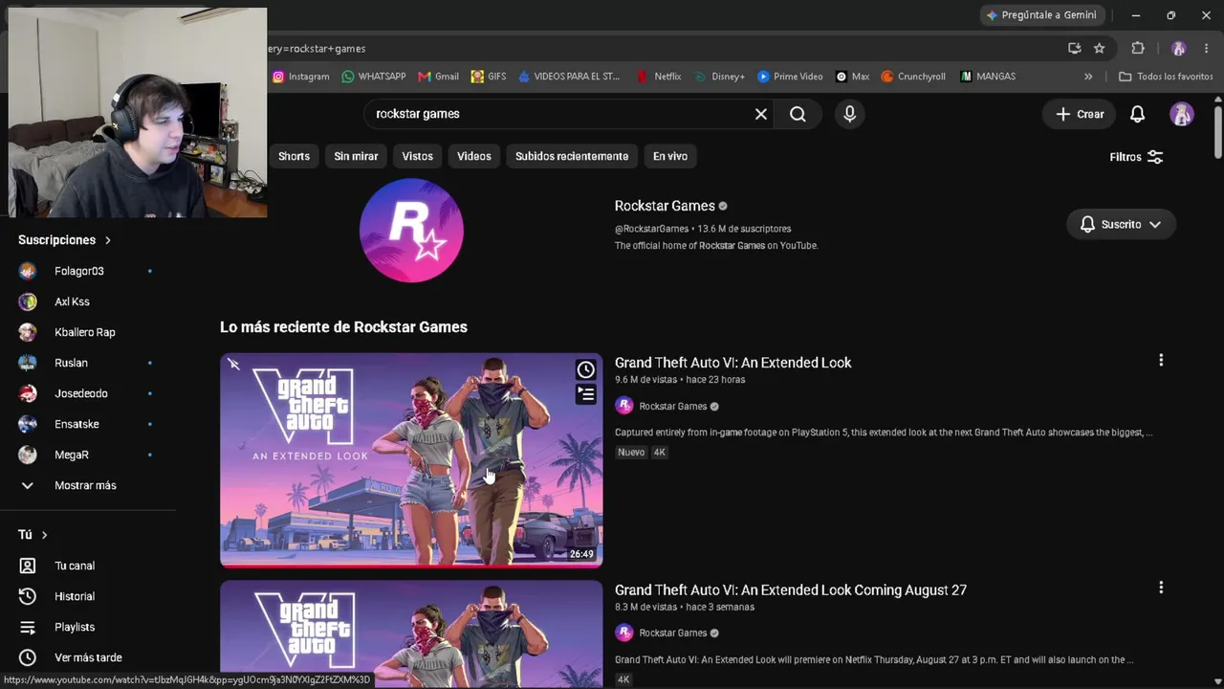Viewport: 1224px width, 689px height.
Task: Open the Prime Video bookmark
Action: (x=790, y=77)
